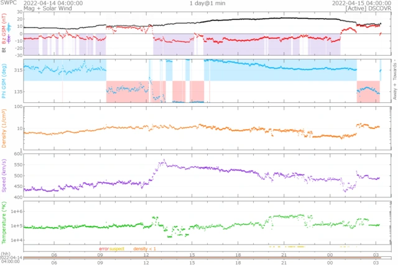
Task: Select the Speed (km/s) axis label
Action: (4, 176)
